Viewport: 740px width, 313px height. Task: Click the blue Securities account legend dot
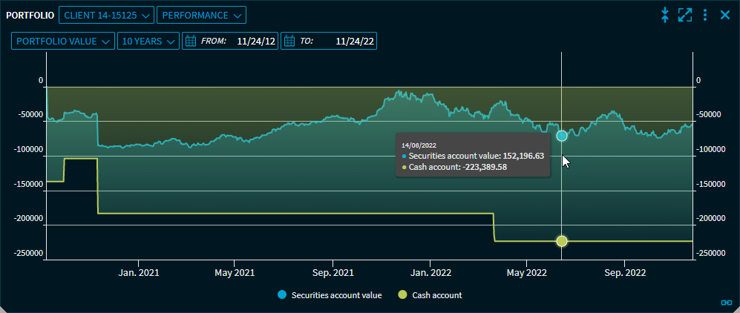[x=282, y=295]
